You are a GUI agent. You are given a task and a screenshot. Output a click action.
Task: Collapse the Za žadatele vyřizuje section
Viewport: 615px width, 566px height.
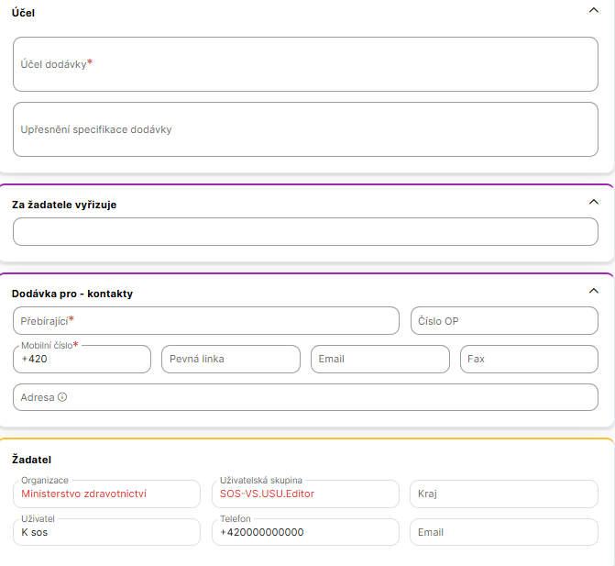(593, 202)
